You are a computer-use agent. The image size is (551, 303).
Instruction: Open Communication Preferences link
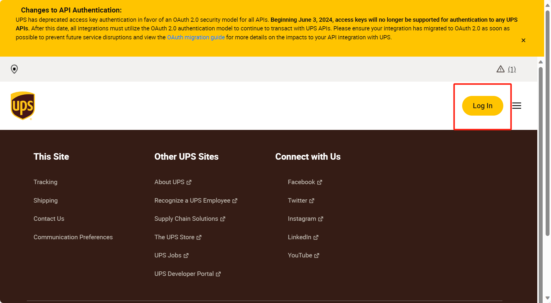[x=73, y=237]
